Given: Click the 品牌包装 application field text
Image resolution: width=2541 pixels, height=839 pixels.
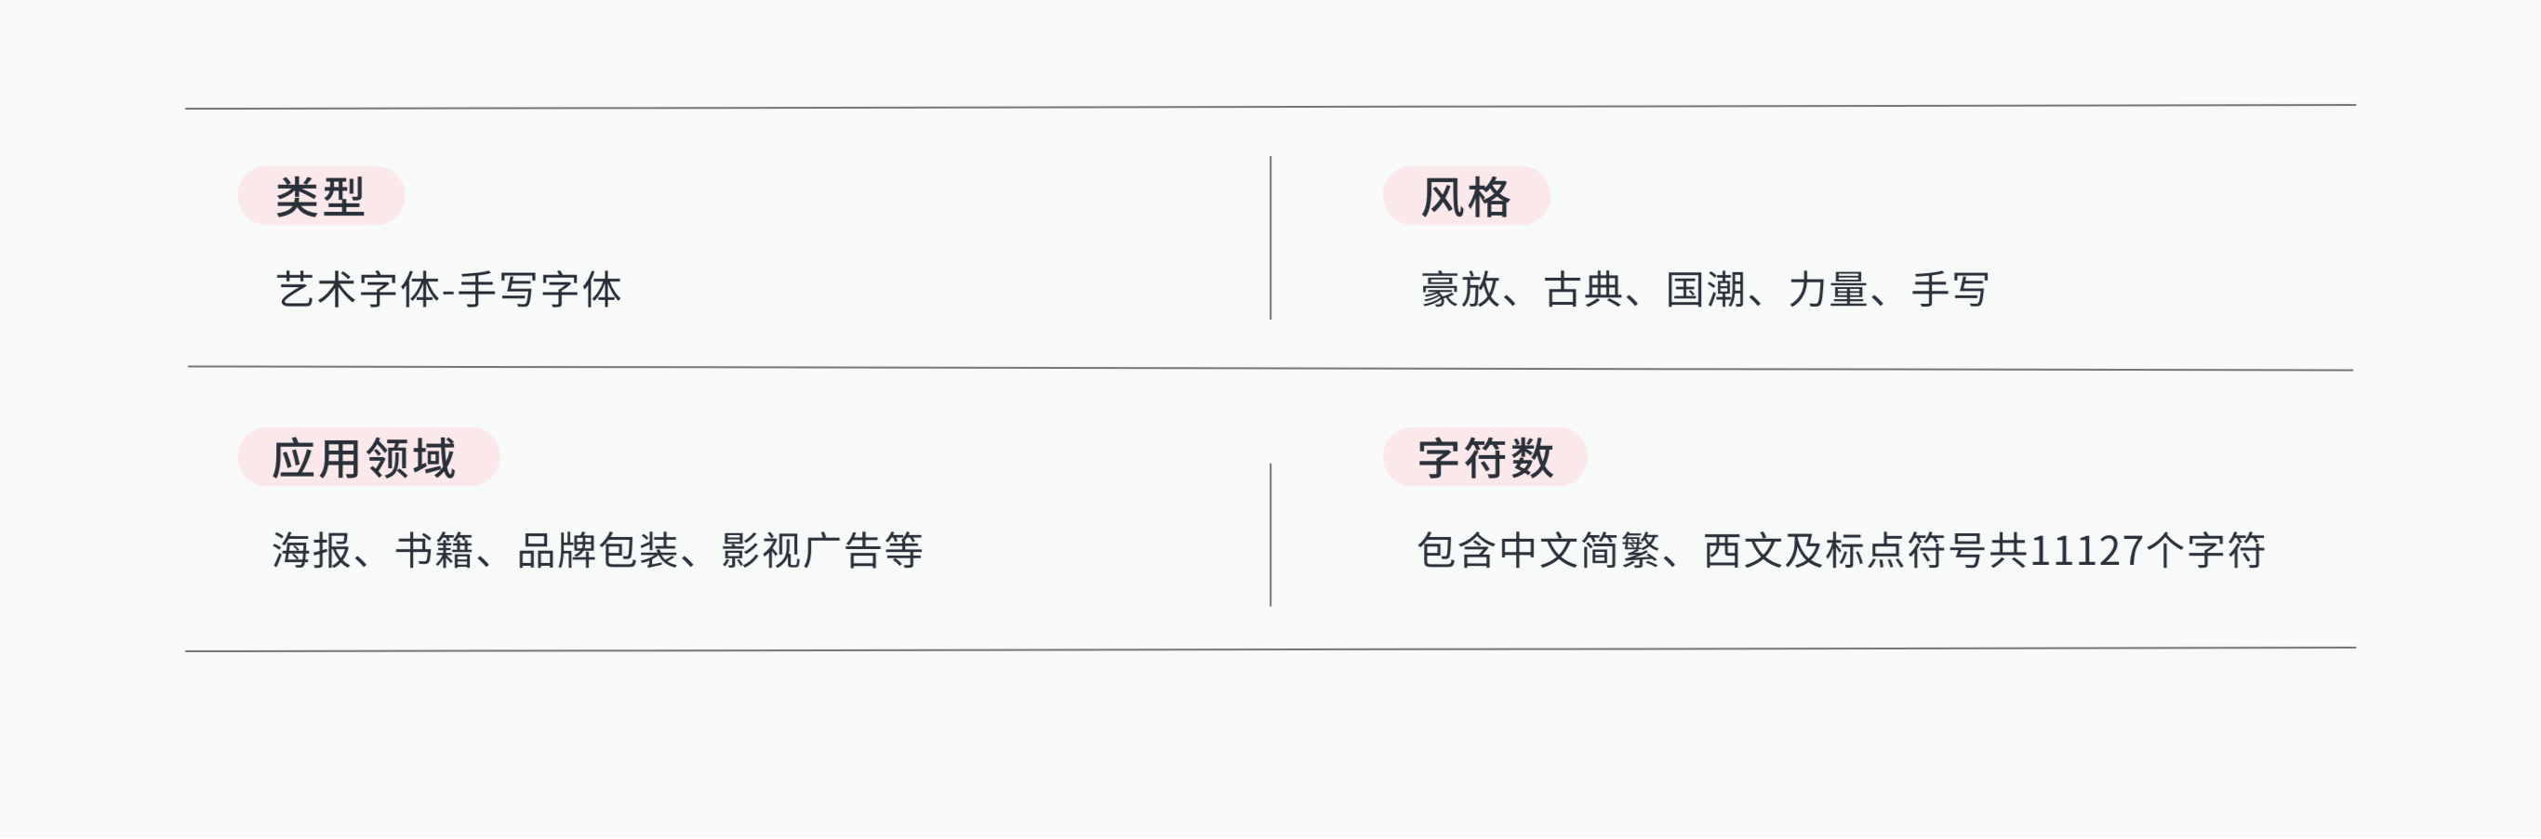Looking at the screenshot, I should (x=598, y=551).
